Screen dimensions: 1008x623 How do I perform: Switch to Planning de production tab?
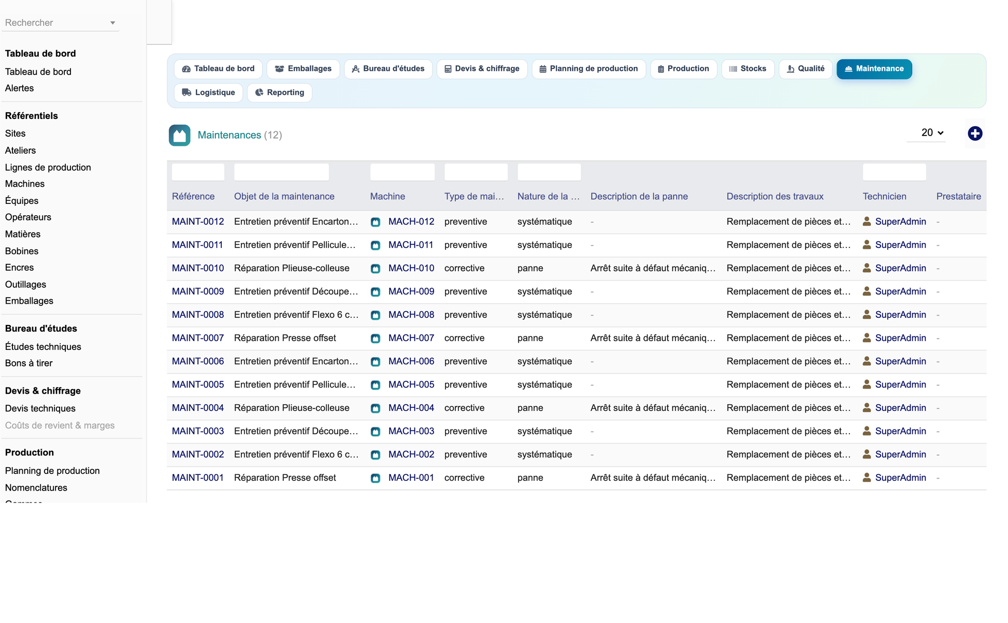pos(588,69)
